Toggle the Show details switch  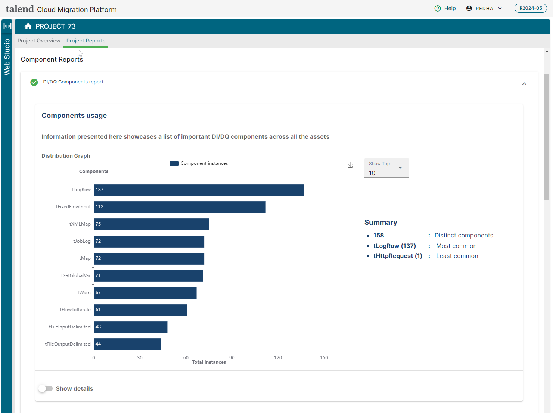click(46, 388)
